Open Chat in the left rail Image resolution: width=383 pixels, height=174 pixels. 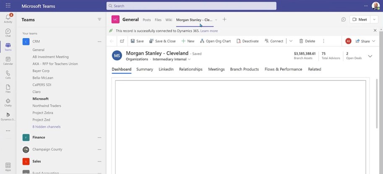[x=8, y=33]
